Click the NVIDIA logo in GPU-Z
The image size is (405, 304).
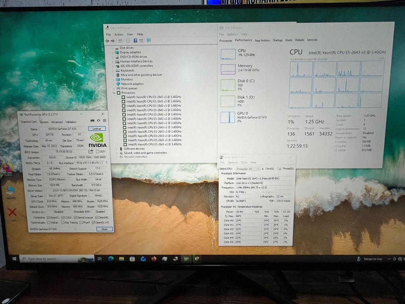[98, 141]
